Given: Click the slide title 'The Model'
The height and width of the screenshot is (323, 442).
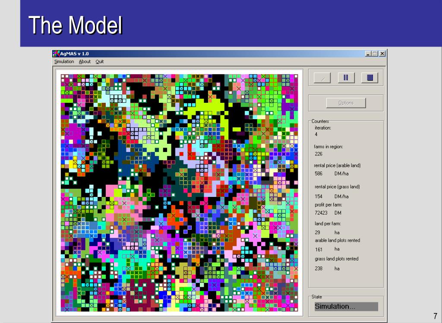Looking at the screenshot, I should pos(75,25).
